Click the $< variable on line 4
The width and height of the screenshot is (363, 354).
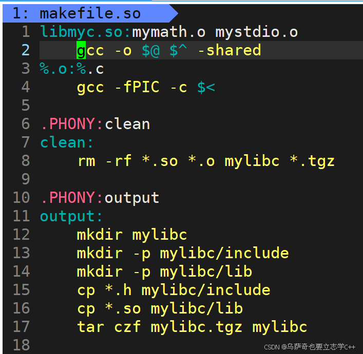pyautogui.click(x=206, y=88)
